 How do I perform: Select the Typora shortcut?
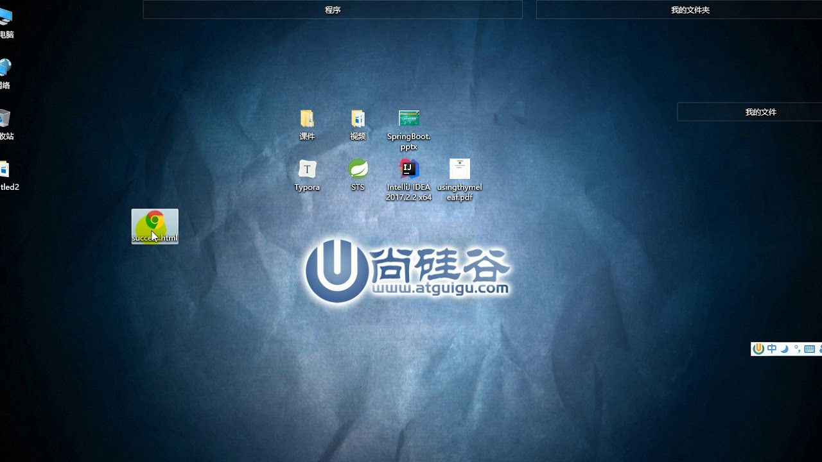(307, 175)
